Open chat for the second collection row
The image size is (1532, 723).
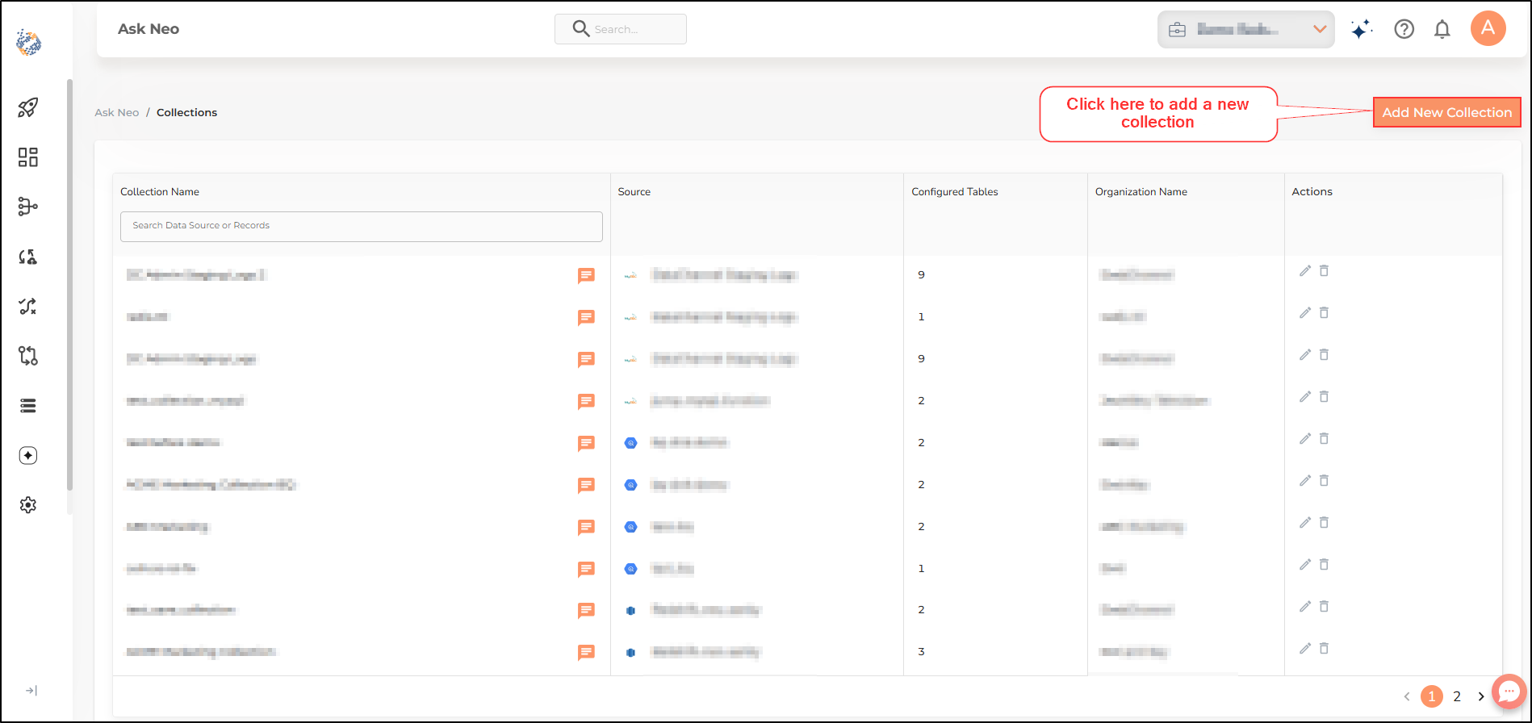tap(587, 318)
